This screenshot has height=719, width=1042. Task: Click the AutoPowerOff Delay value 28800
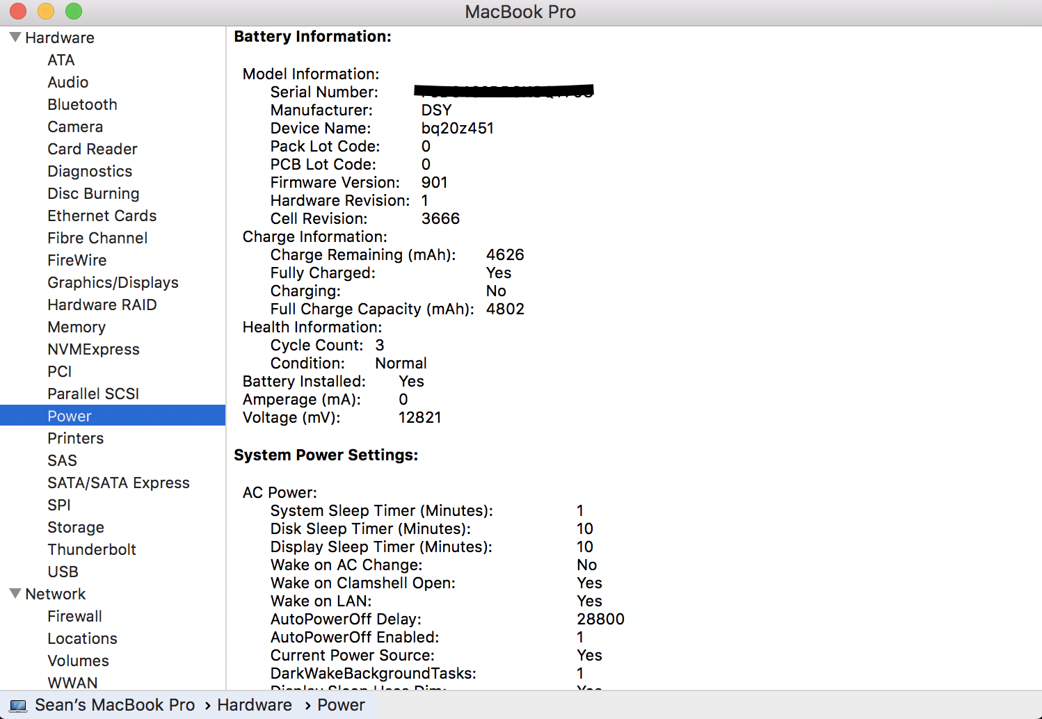coord(600,619)
